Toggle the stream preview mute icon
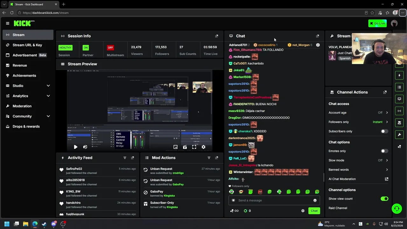 [x=85, y=147]
